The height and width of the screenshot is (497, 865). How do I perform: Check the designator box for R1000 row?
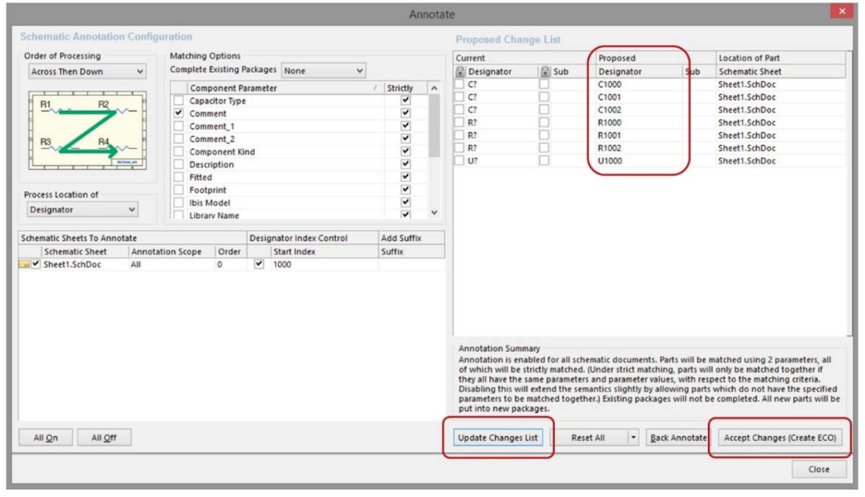(x=460, y=123)
